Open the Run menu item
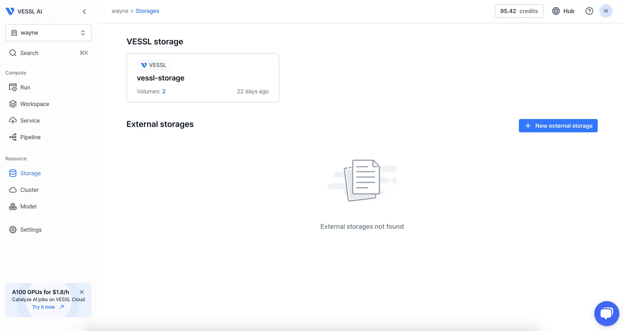This screenshot has height=331, width=623. [25, 87]
